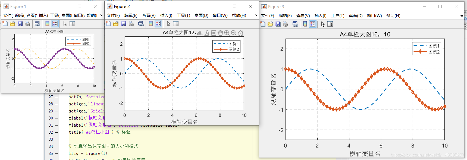Click New Figure icon in Figure 1 toolbar

[5, 24]
